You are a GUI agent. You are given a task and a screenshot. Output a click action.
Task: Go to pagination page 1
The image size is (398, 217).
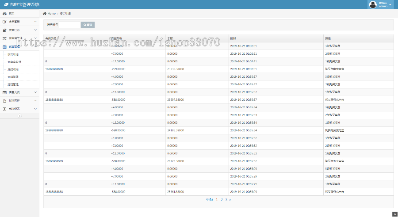(x=217, y=200)
